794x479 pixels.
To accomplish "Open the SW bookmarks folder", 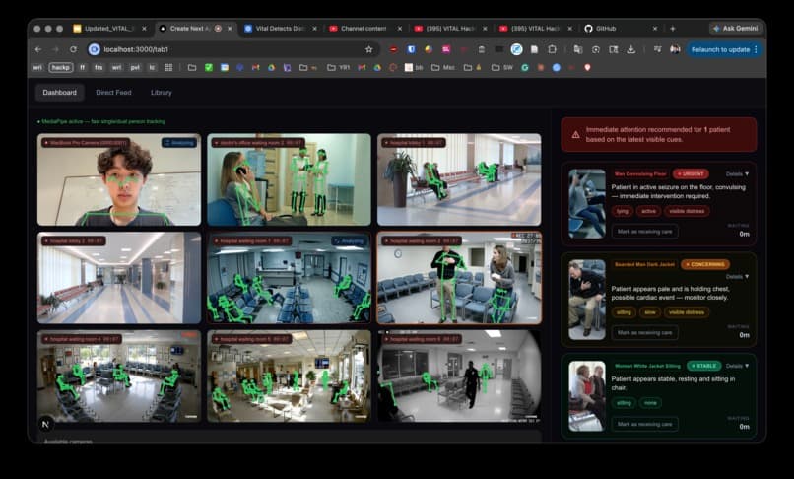I will coord(502,67).
